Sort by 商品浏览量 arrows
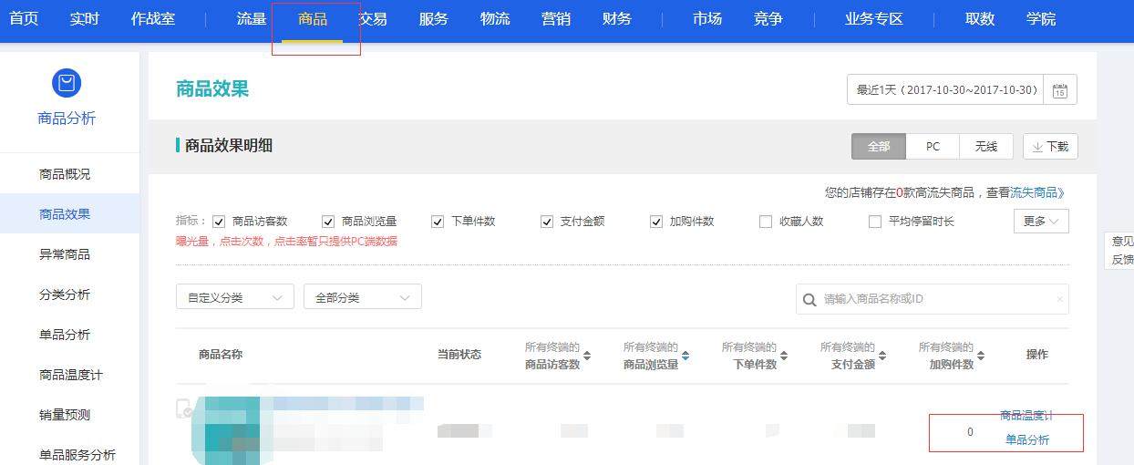 (x=686, y=356)
